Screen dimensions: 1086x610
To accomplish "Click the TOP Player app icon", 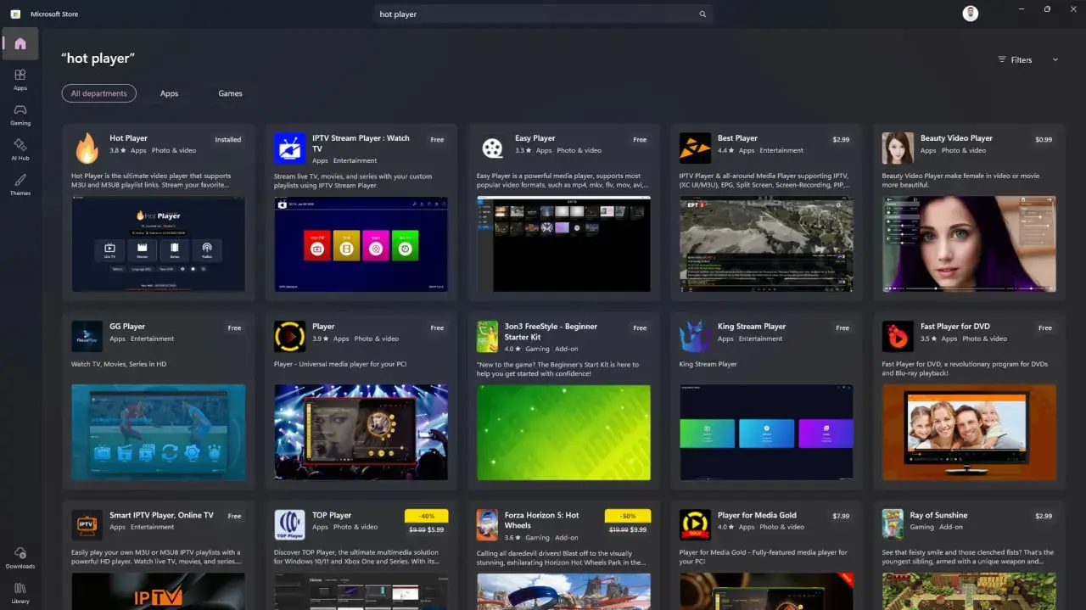I will click(289, 524).
